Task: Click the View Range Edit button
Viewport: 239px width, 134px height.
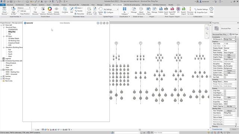Action: coord(229,97)
